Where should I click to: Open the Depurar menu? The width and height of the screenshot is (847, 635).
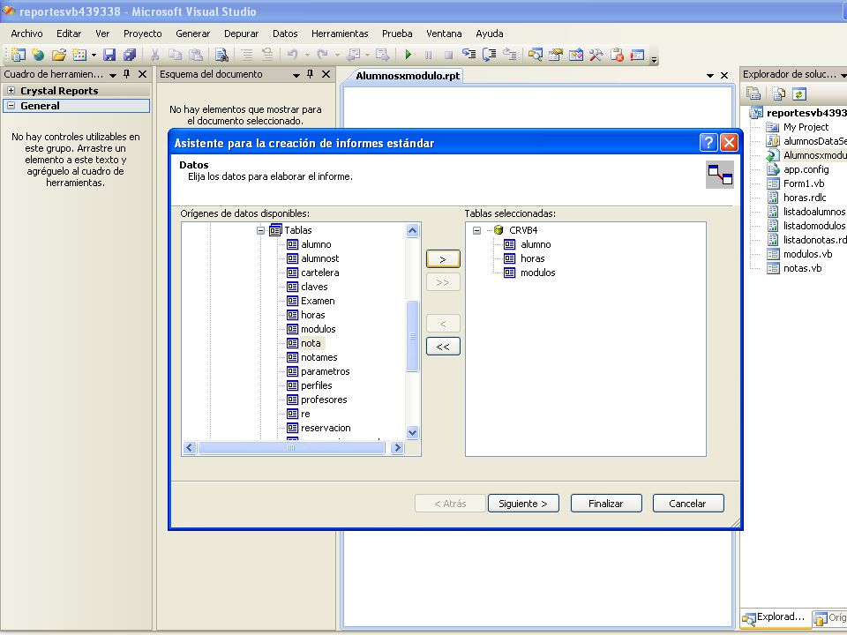(x=242, y=34)
